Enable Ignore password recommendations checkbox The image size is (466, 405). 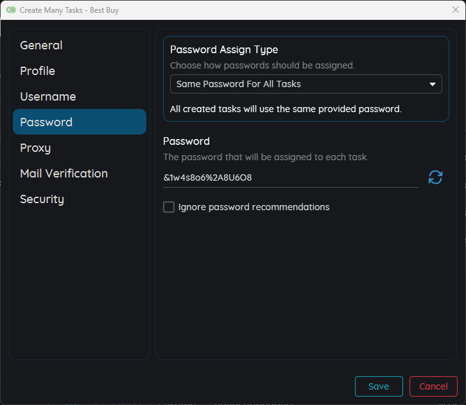[x=169, y=207]
